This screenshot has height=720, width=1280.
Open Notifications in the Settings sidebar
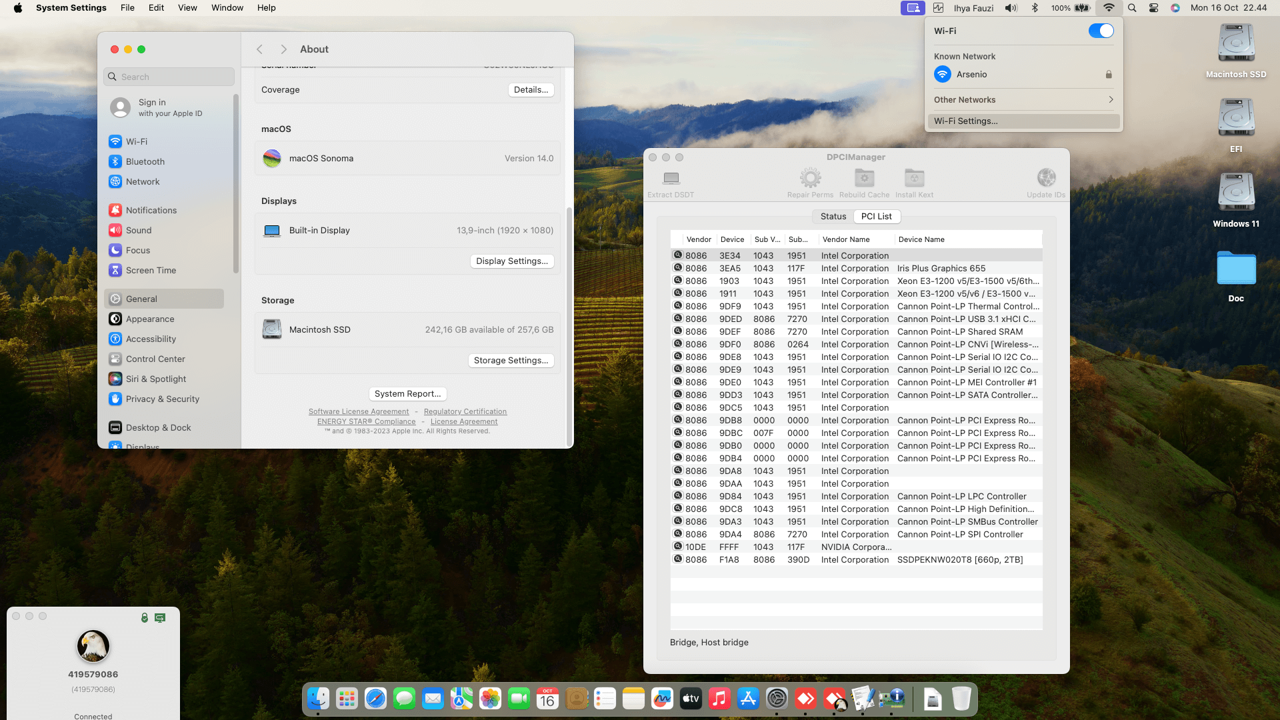coord(164,210)
